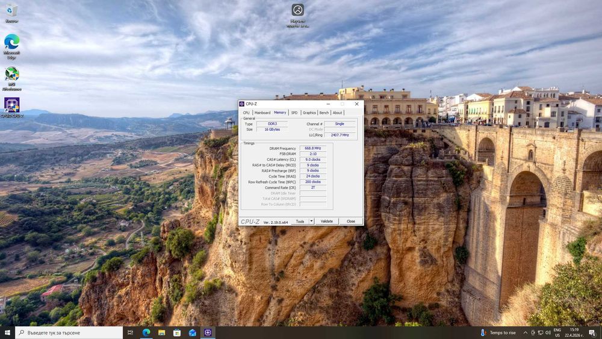Open the CPUID CPU-Z desktop shortcut
Viewport: 602px width, 339px height.
(x=11, y=108)
